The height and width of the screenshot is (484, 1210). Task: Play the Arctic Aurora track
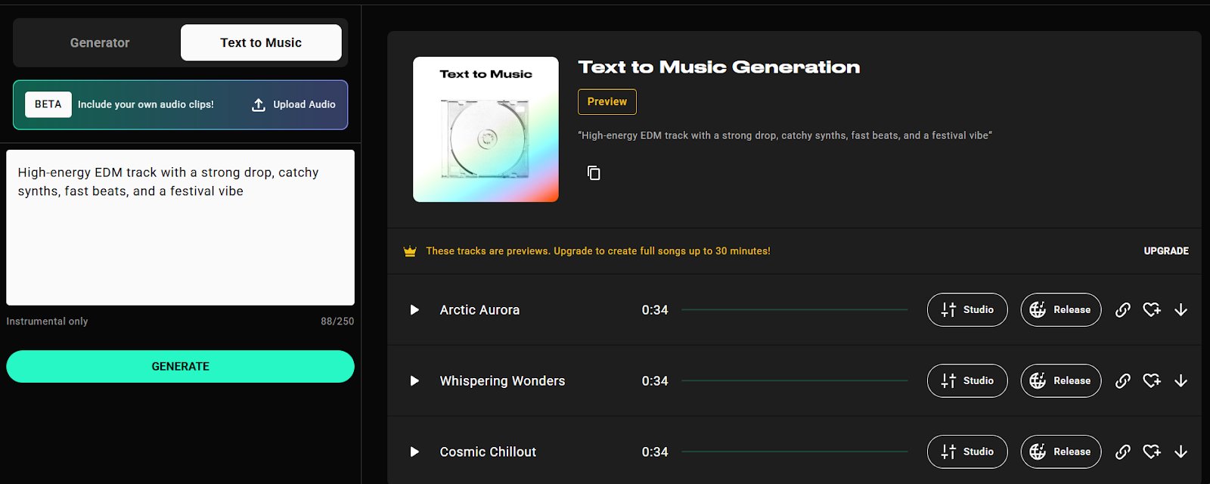click(x=414, y=310)
